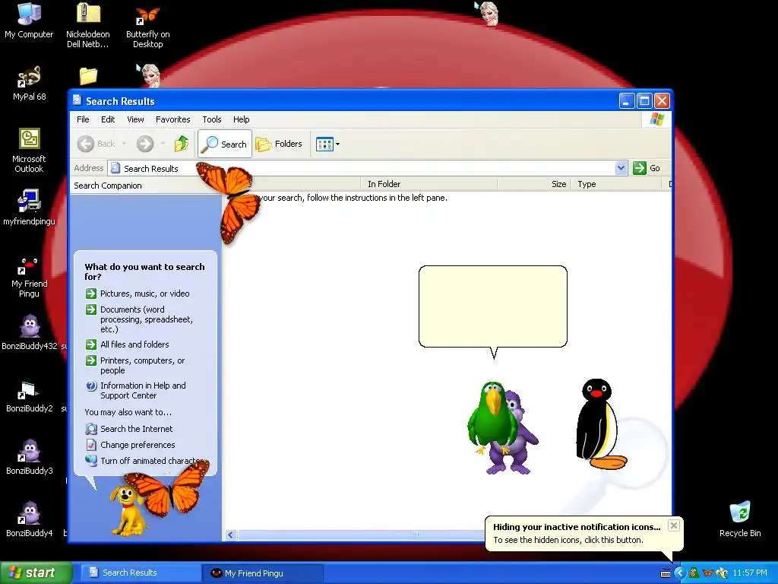Open the Forward history dropdown arrow
The height and width of the screenshot is (584, 778).
(x=163, y=144)
